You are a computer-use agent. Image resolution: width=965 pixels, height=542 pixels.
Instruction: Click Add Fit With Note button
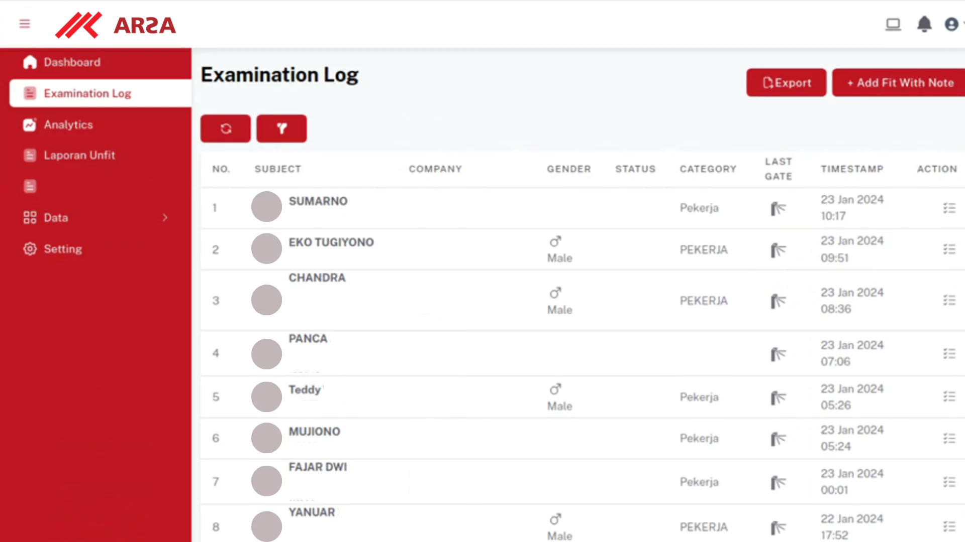point(900,83)
